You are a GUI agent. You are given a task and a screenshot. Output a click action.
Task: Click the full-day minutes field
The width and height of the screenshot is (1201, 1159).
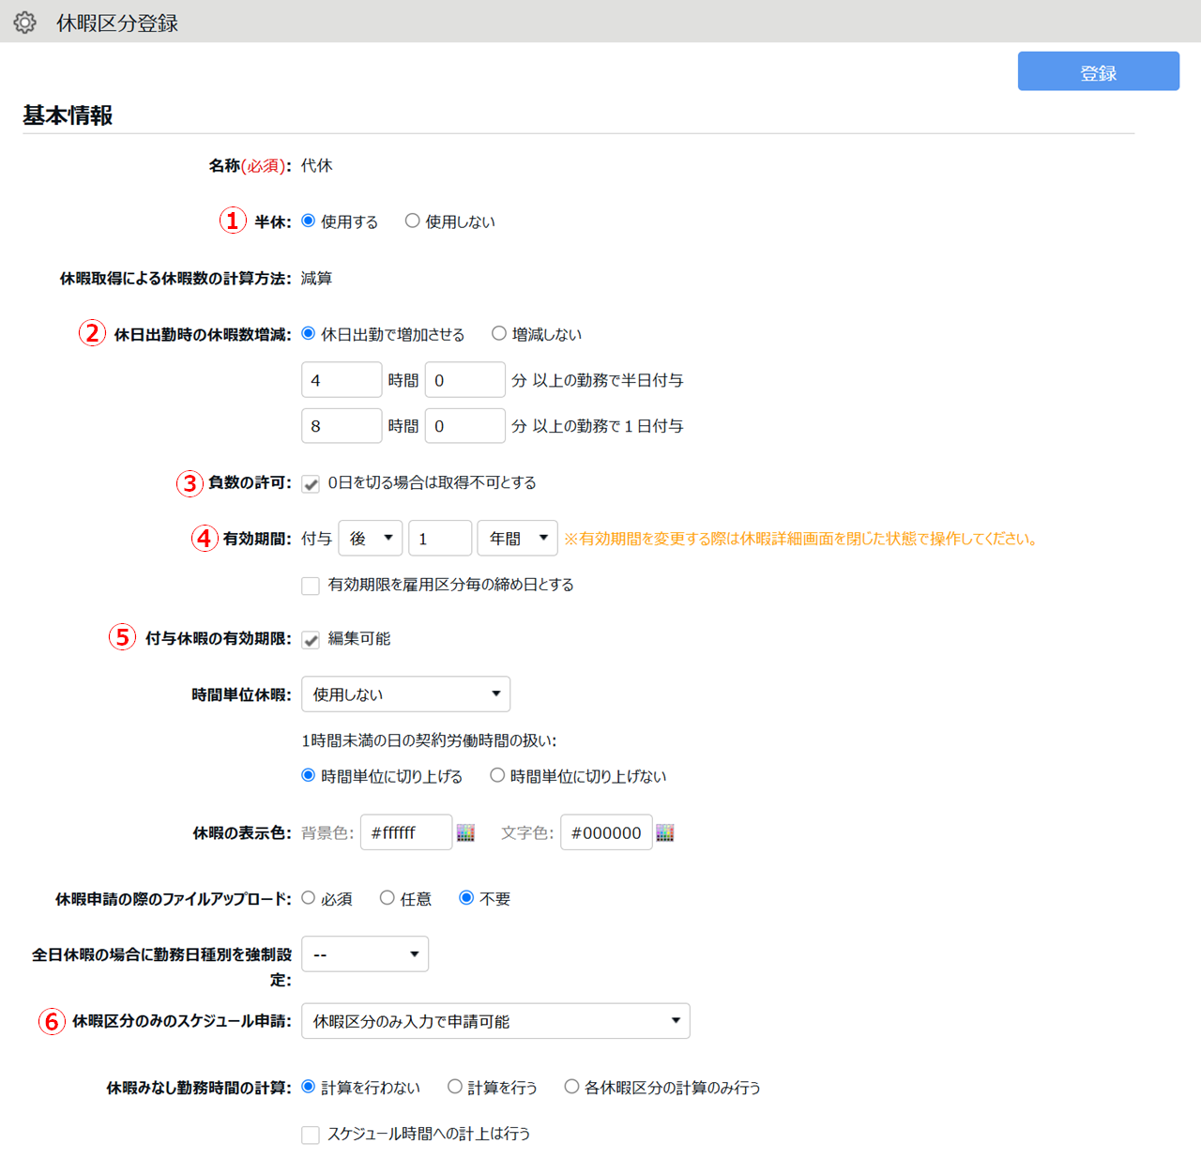(x=465, y=426)
